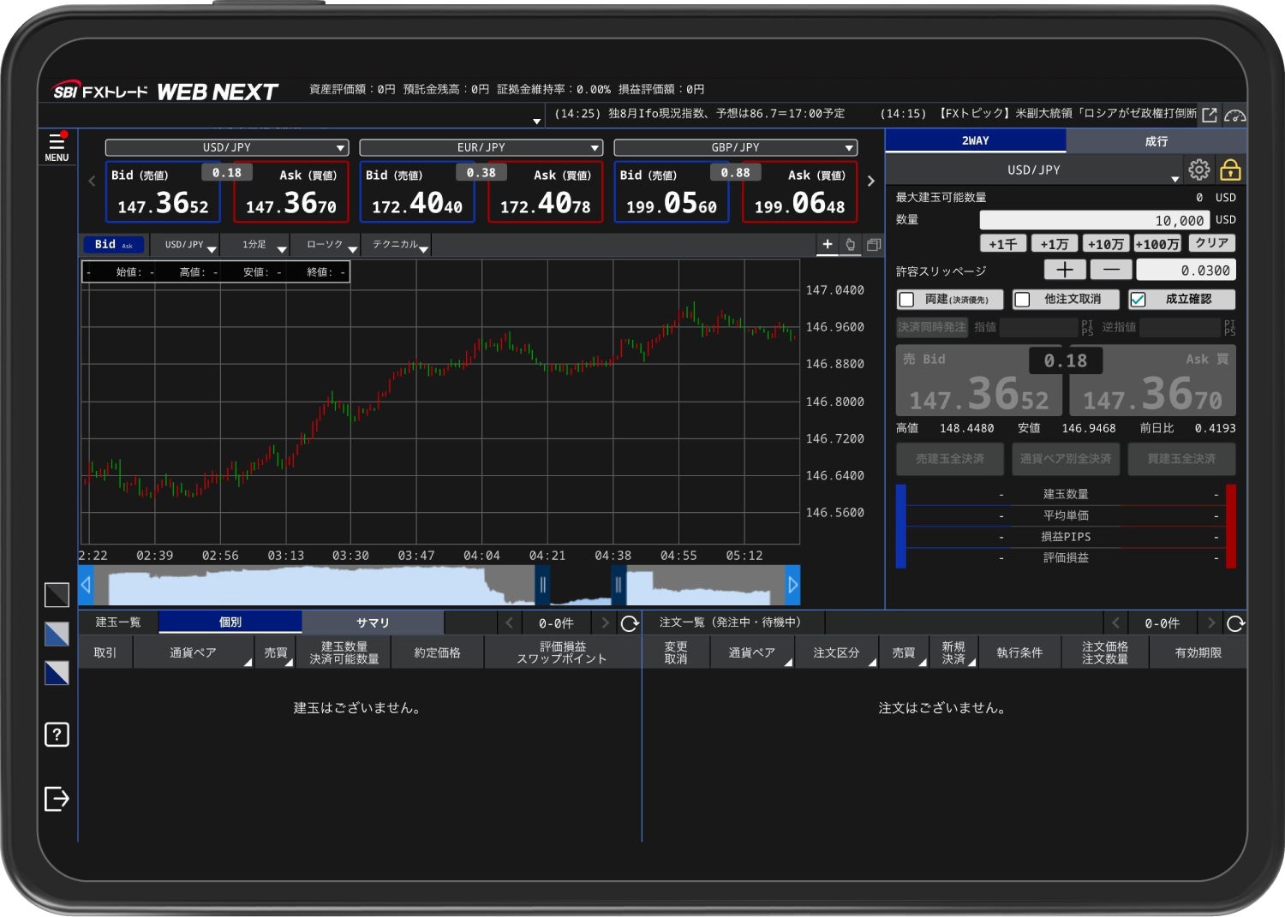Open the order panel USD/JPY dropdown

tap(1034, 170)
